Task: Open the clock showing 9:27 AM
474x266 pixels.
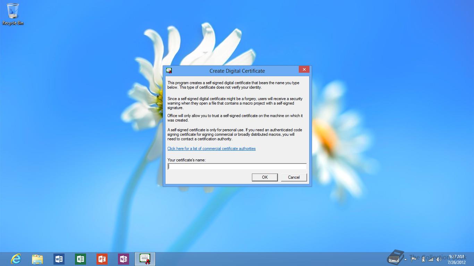Action: coord(456,259)
